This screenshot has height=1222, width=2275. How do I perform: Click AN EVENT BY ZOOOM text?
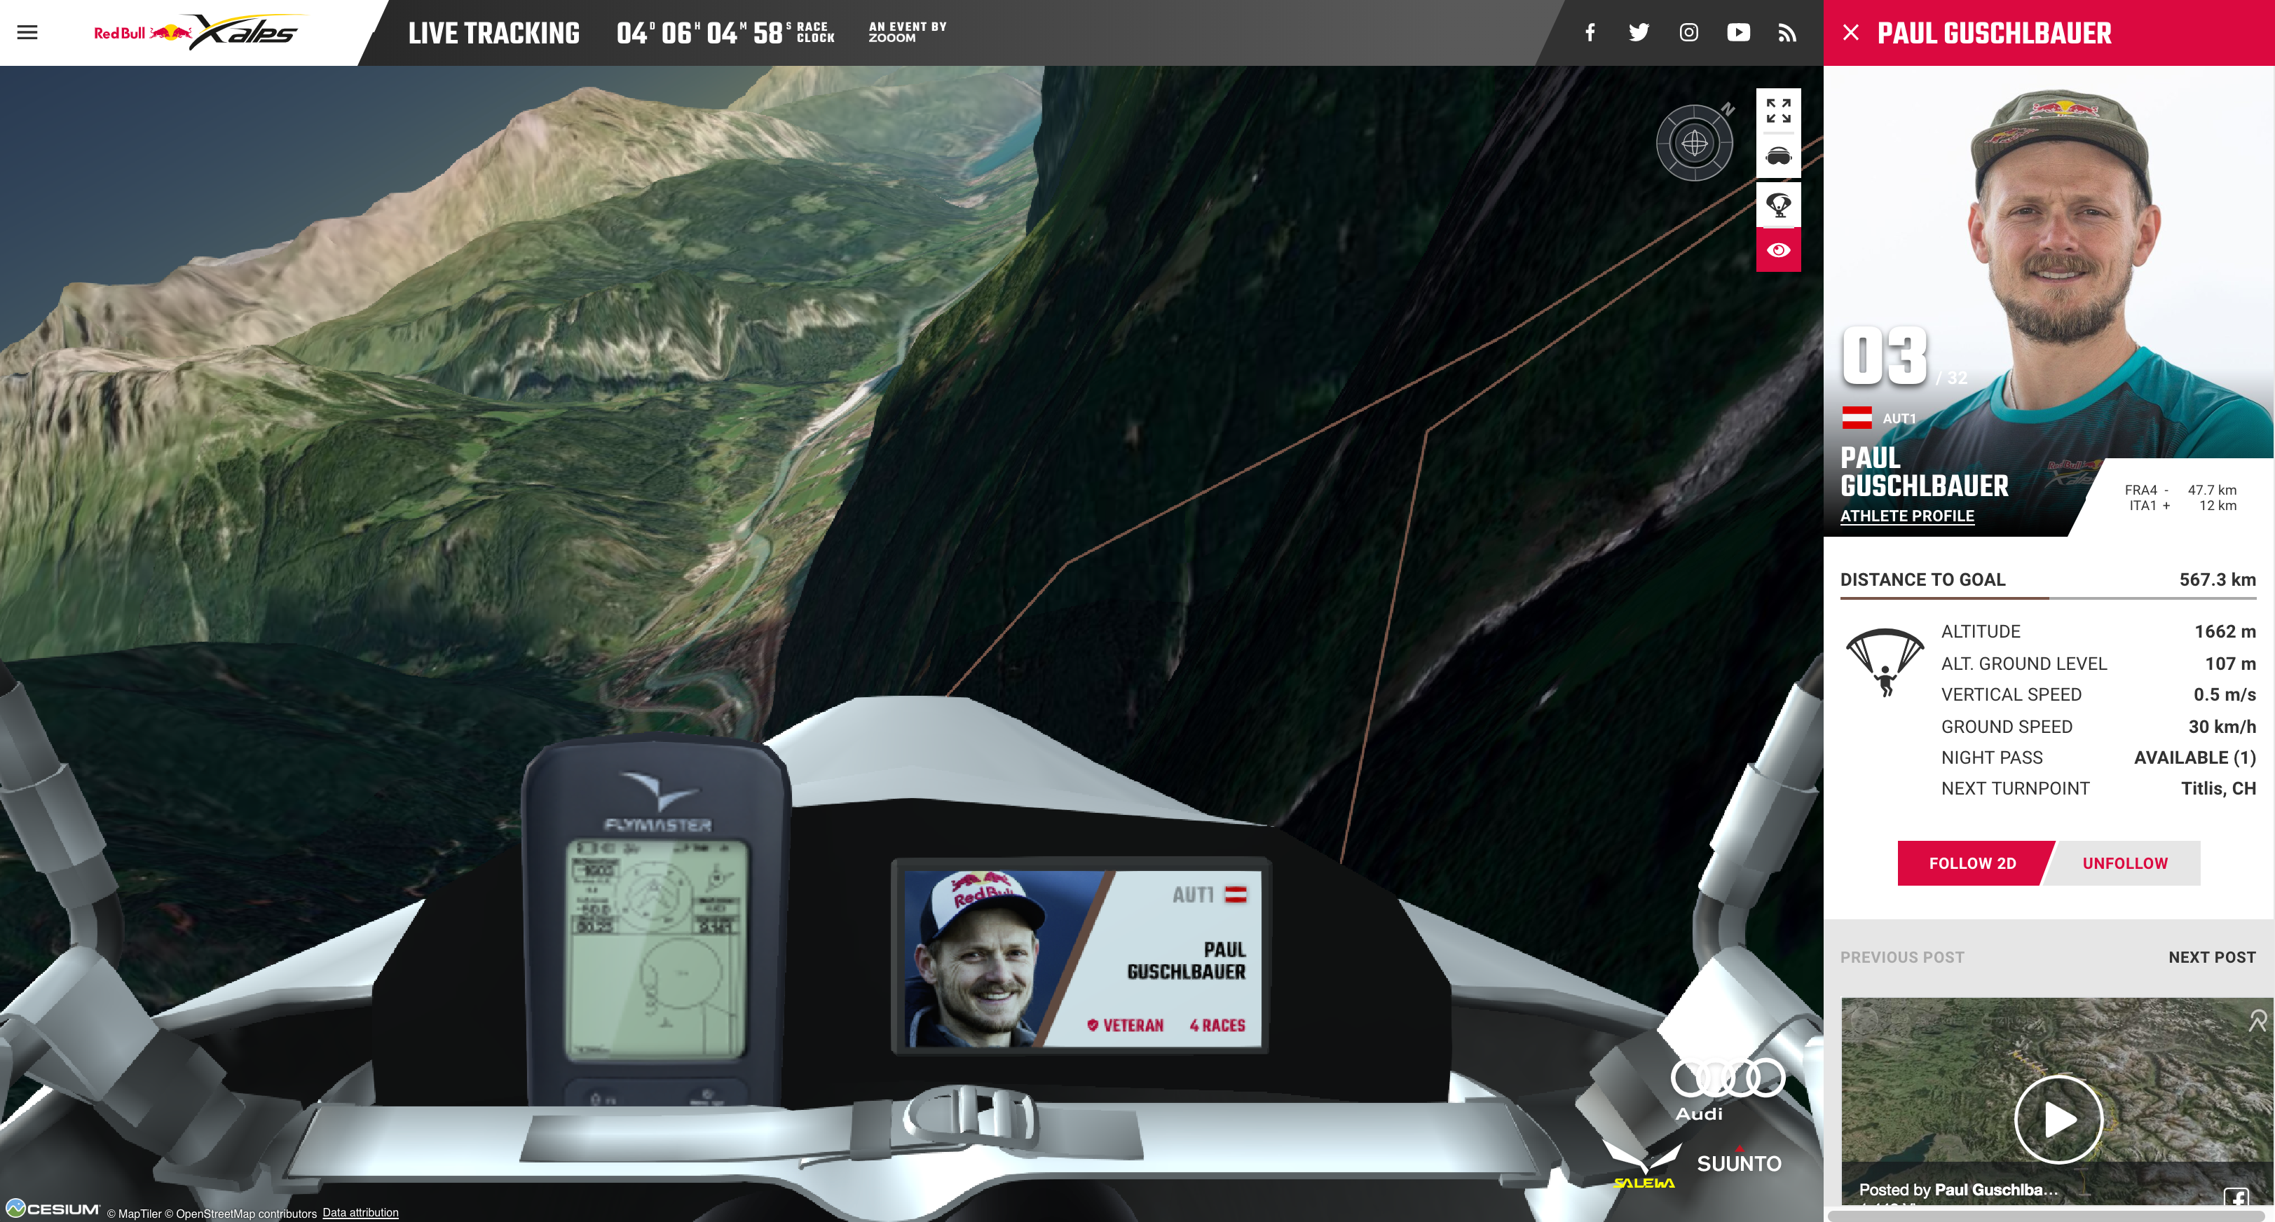point(907,33)
